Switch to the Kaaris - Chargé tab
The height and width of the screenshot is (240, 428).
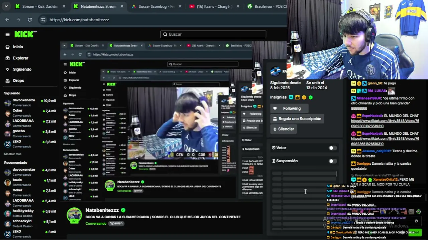pyautogui.click(x=214, y=6)
